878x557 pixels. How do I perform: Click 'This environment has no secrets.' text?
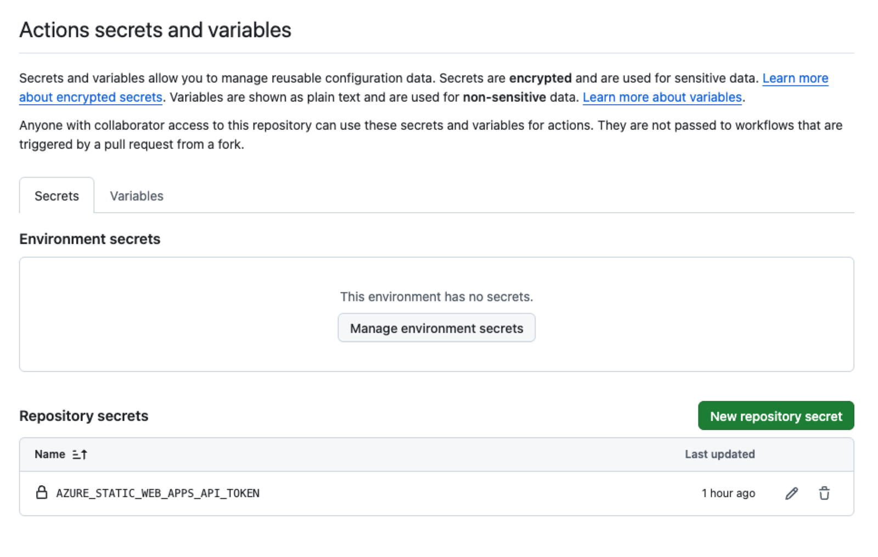[x=436, y=297]
